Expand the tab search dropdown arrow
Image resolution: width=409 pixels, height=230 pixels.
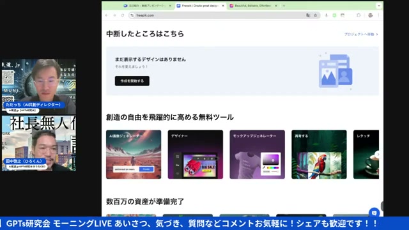(379, 6)
